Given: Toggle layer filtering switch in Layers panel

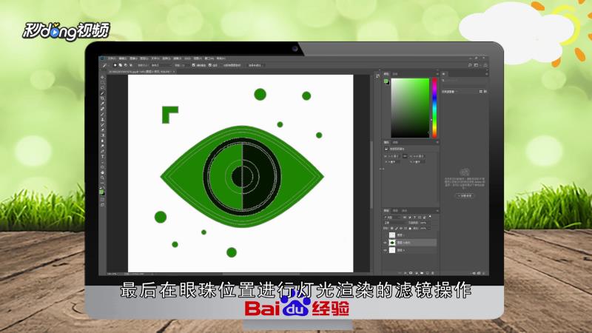Looking at the screenshot, I should 430,217.
